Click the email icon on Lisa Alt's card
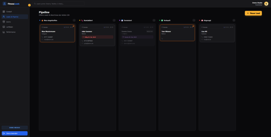This screenshot has width=271, height=137. click(202, 39)
